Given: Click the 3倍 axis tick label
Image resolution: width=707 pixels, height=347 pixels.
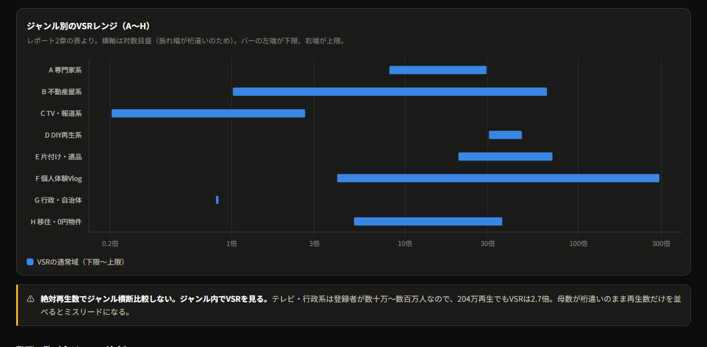Looking at the screenshot, I should (x=314, y=244).
